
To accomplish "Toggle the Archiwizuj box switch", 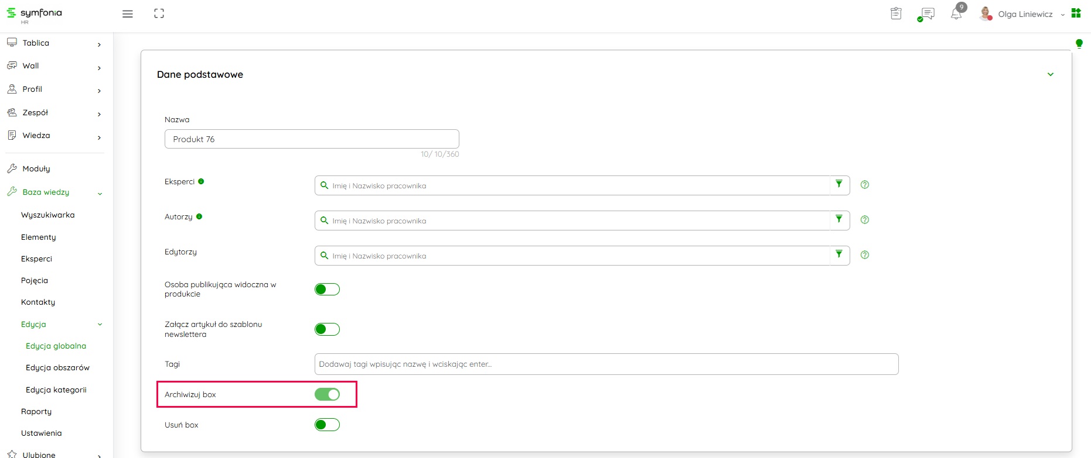I will (x=327, y=395).
